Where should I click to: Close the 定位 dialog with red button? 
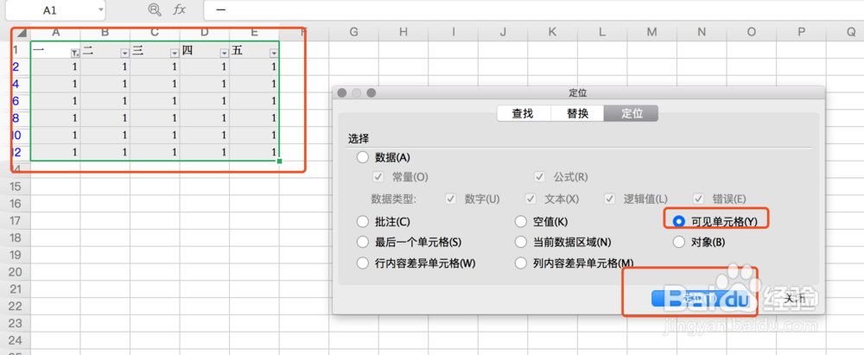(x=342, y=92)
